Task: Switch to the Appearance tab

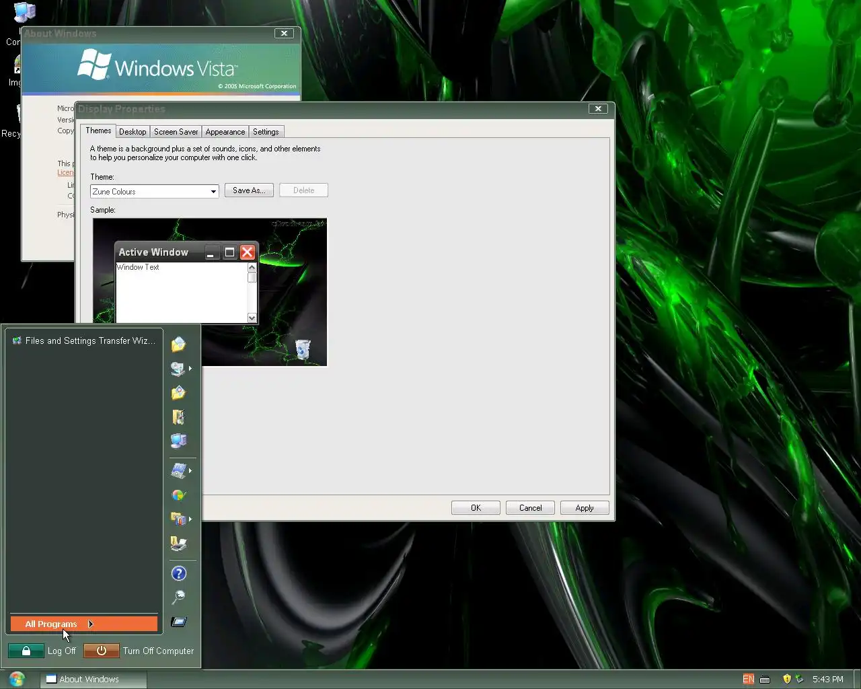Action: (x=225, y=132)
